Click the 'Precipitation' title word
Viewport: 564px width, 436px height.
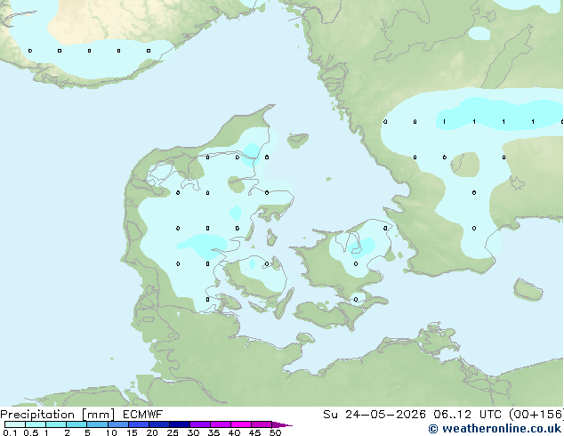[37, 415]
